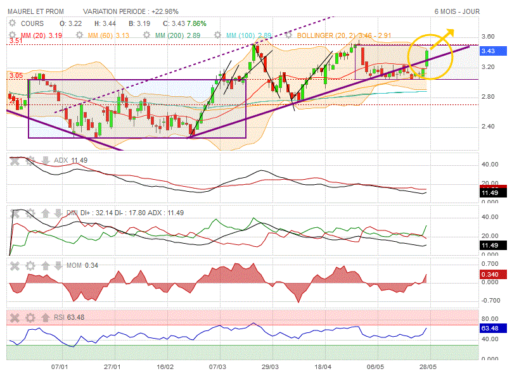The image size is (512, 376).
Task: Click the blue 63.48 RSI axis tag
Action: click(x=493, y=328)
